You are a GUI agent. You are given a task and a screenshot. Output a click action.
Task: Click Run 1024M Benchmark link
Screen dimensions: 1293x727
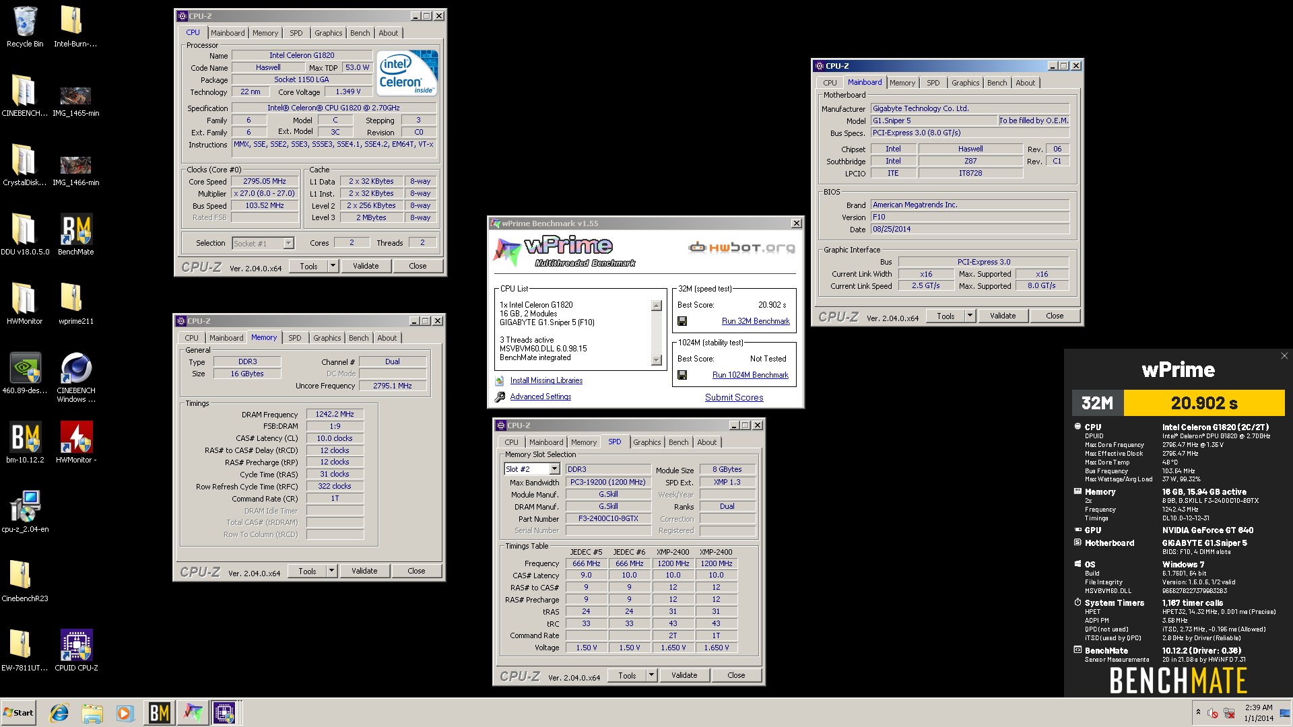(750, 375)
